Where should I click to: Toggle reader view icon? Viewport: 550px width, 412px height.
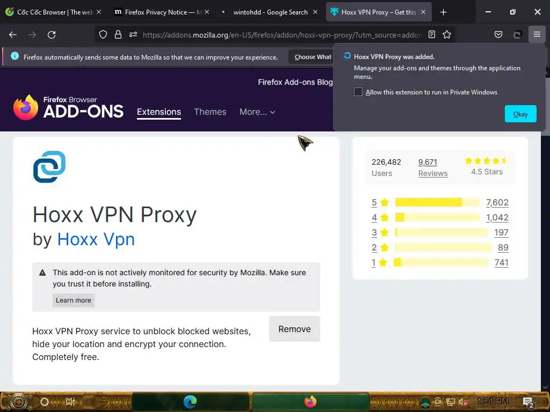(x=432, y=34)
